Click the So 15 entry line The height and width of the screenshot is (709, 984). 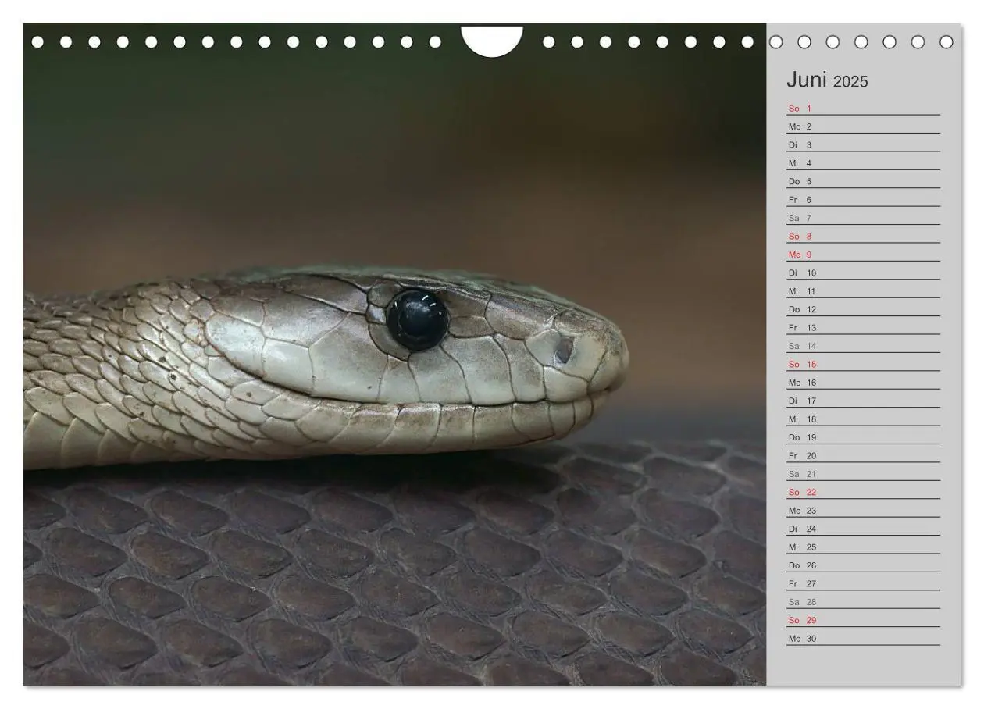pos(863,364)
